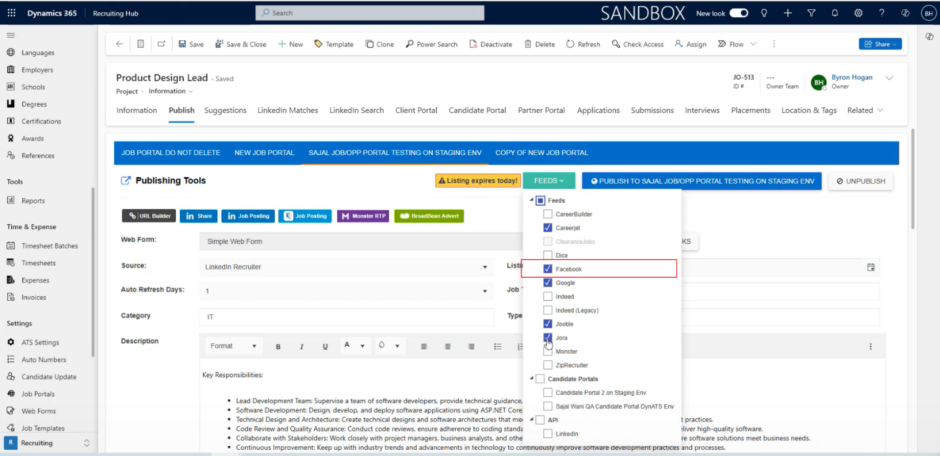The width and height of the screenshot is (940, 456).
Task: Open the advanced filter funnel icon
Action: (811, 13)
